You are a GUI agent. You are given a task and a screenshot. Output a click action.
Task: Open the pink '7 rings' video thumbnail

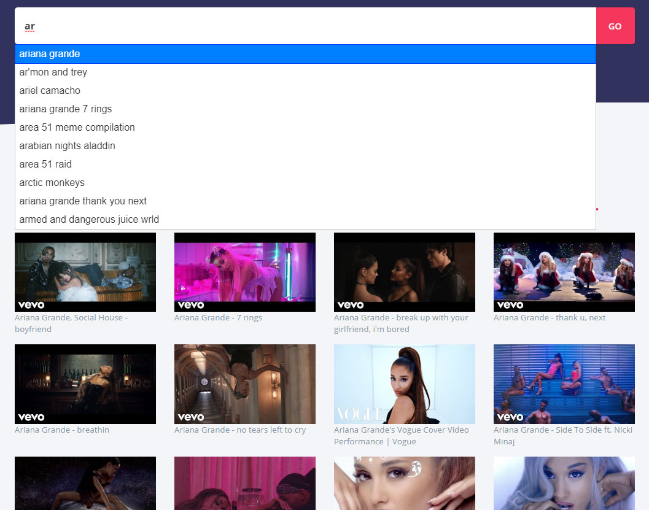(245, 272)
